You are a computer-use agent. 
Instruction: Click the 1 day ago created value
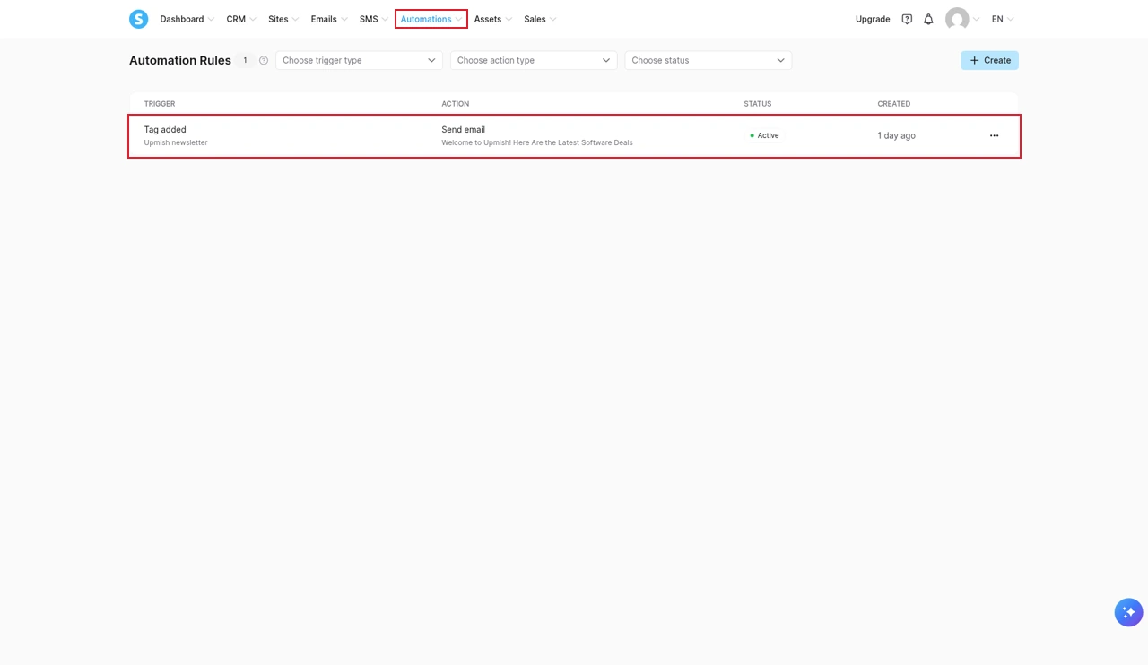click(897, 136)
